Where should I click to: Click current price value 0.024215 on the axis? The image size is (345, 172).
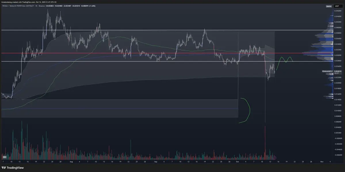338,71
